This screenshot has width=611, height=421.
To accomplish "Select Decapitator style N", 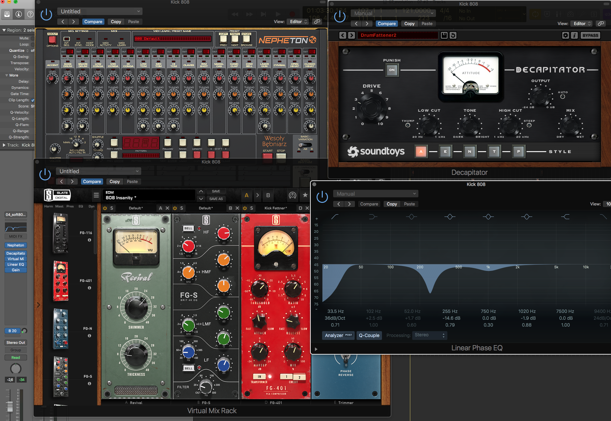I will (469, 151).
